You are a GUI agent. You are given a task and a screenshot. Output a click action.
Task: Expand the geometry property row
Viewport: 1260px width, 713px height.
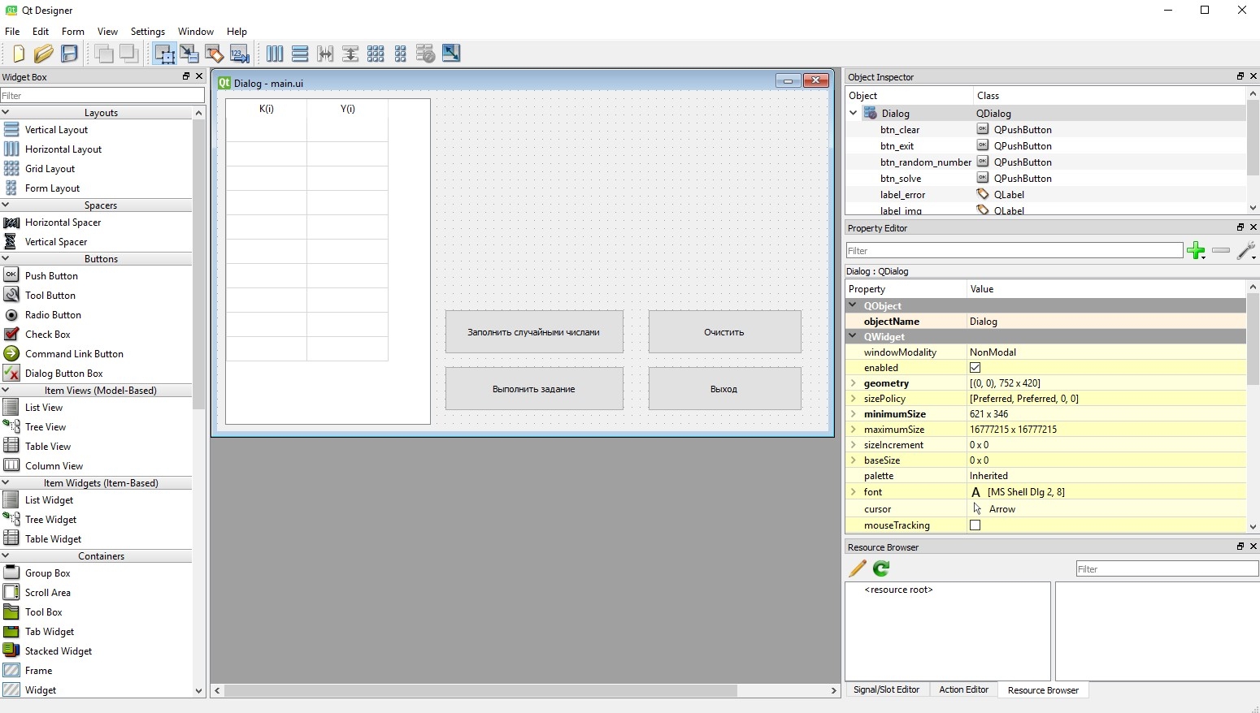point(853,383)
